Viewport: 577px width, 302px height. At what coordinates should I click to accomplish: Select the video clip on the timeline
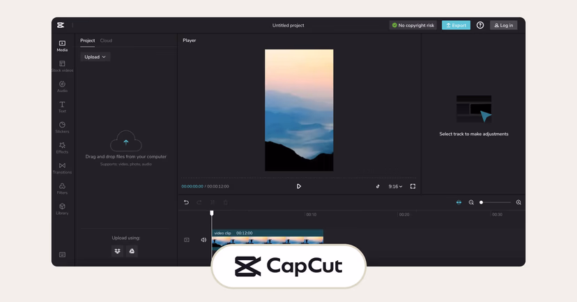[268, 237]
